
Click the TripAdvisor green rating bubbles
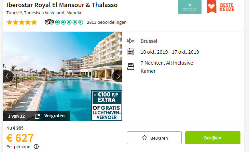[x=69, y=22]
